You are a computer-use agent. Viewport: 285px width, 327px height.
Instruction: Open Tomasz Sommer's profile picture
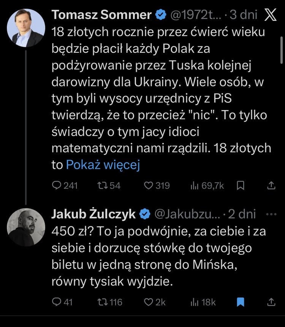click(26, 28)
